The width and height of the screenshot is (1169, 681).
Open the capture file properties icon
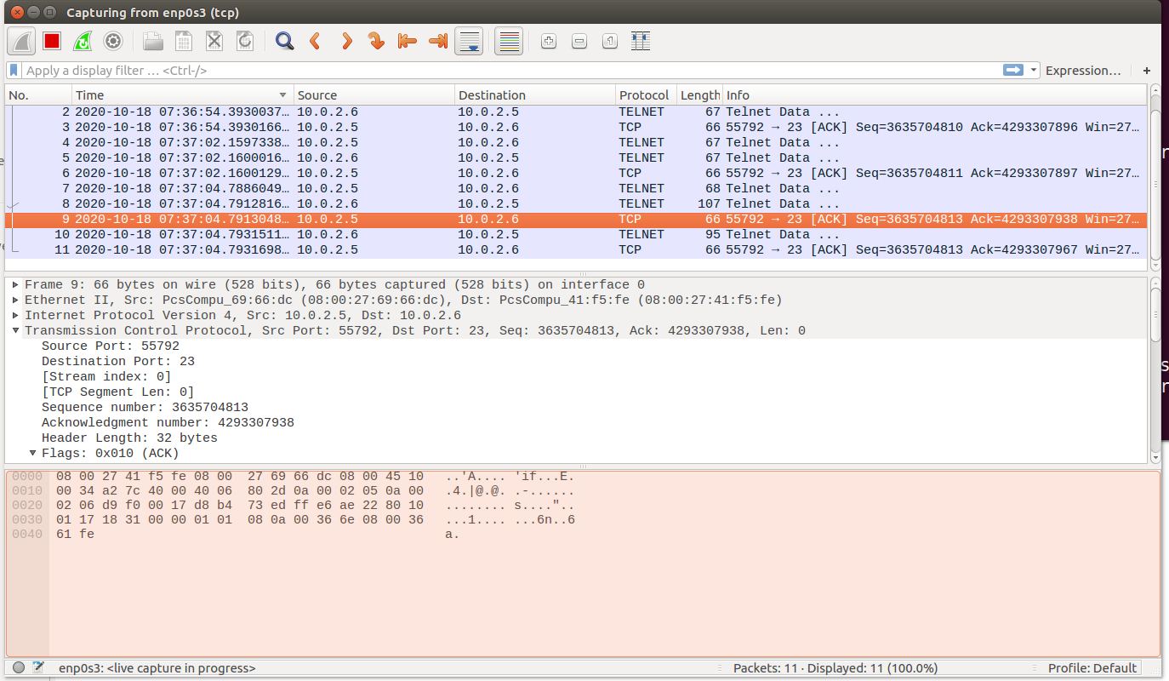point(38,668)
